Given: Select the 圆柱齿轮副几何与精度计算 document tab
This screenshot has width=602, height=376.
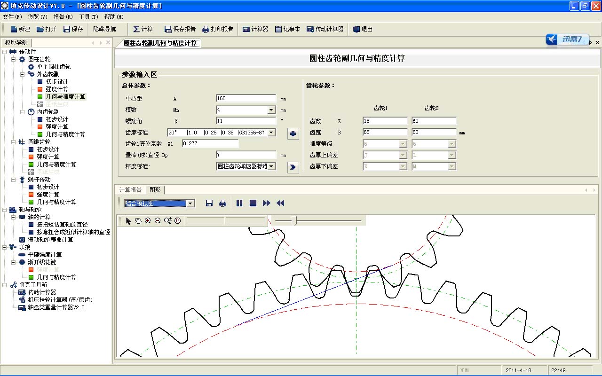Looking at the screenshot, I should 160,43.
